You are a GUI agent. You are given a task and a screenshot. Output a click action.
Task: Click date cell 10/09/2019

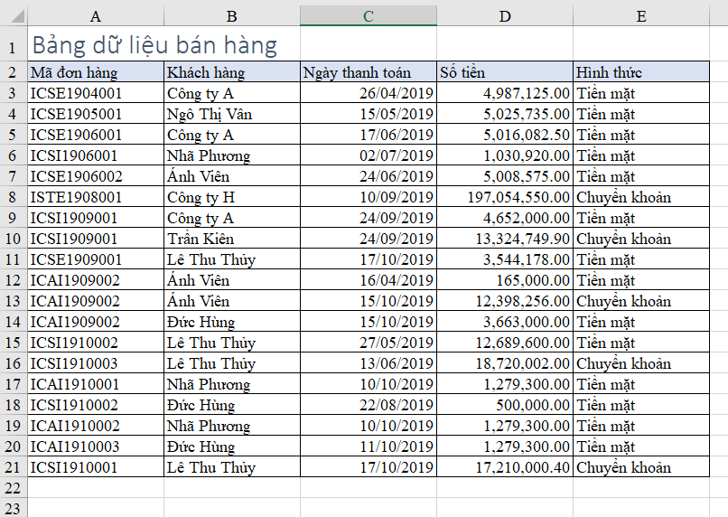(369, 197)
